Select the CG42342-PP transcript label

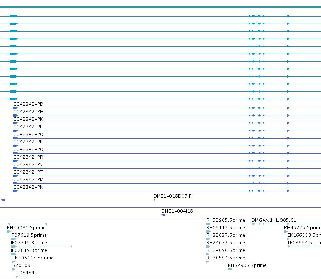tap(28, 142)
